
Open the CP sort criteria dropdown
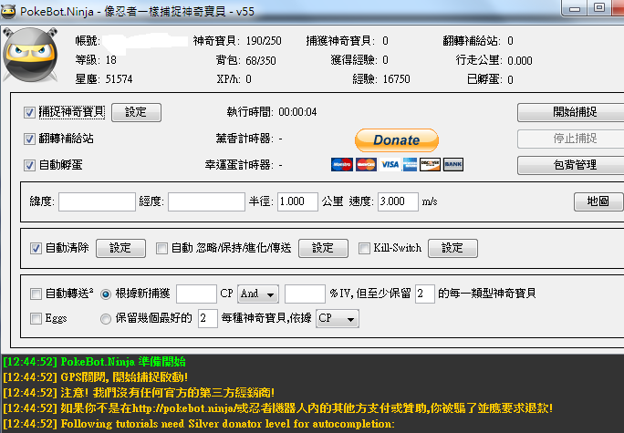[x=338, y=318]
